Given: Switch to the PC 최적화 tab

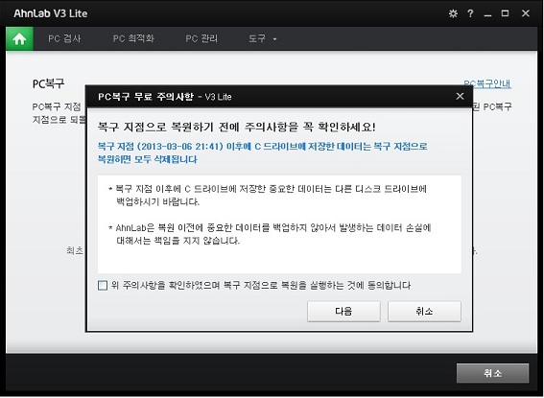Looking at the screenshot, I should pyautogui.click(x=133, y=38).
